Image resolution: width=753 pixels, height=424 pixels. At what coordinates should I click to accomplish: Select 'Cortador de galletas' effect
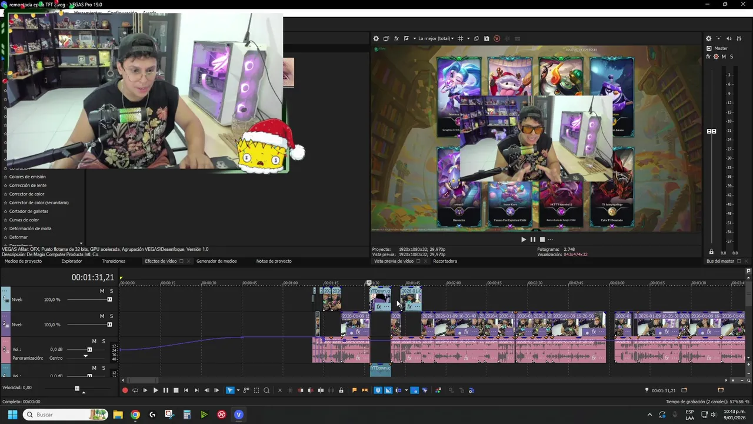click(29, 211)
